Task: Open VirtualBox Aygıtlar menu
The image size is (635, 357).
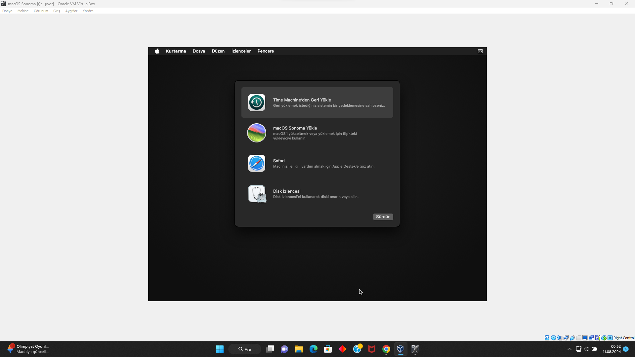Action: pyautogui.click(x=71, y=11)
